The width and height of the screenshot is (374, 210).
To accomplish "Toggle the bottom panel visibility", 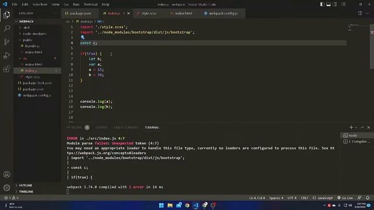I will point(328,4).
